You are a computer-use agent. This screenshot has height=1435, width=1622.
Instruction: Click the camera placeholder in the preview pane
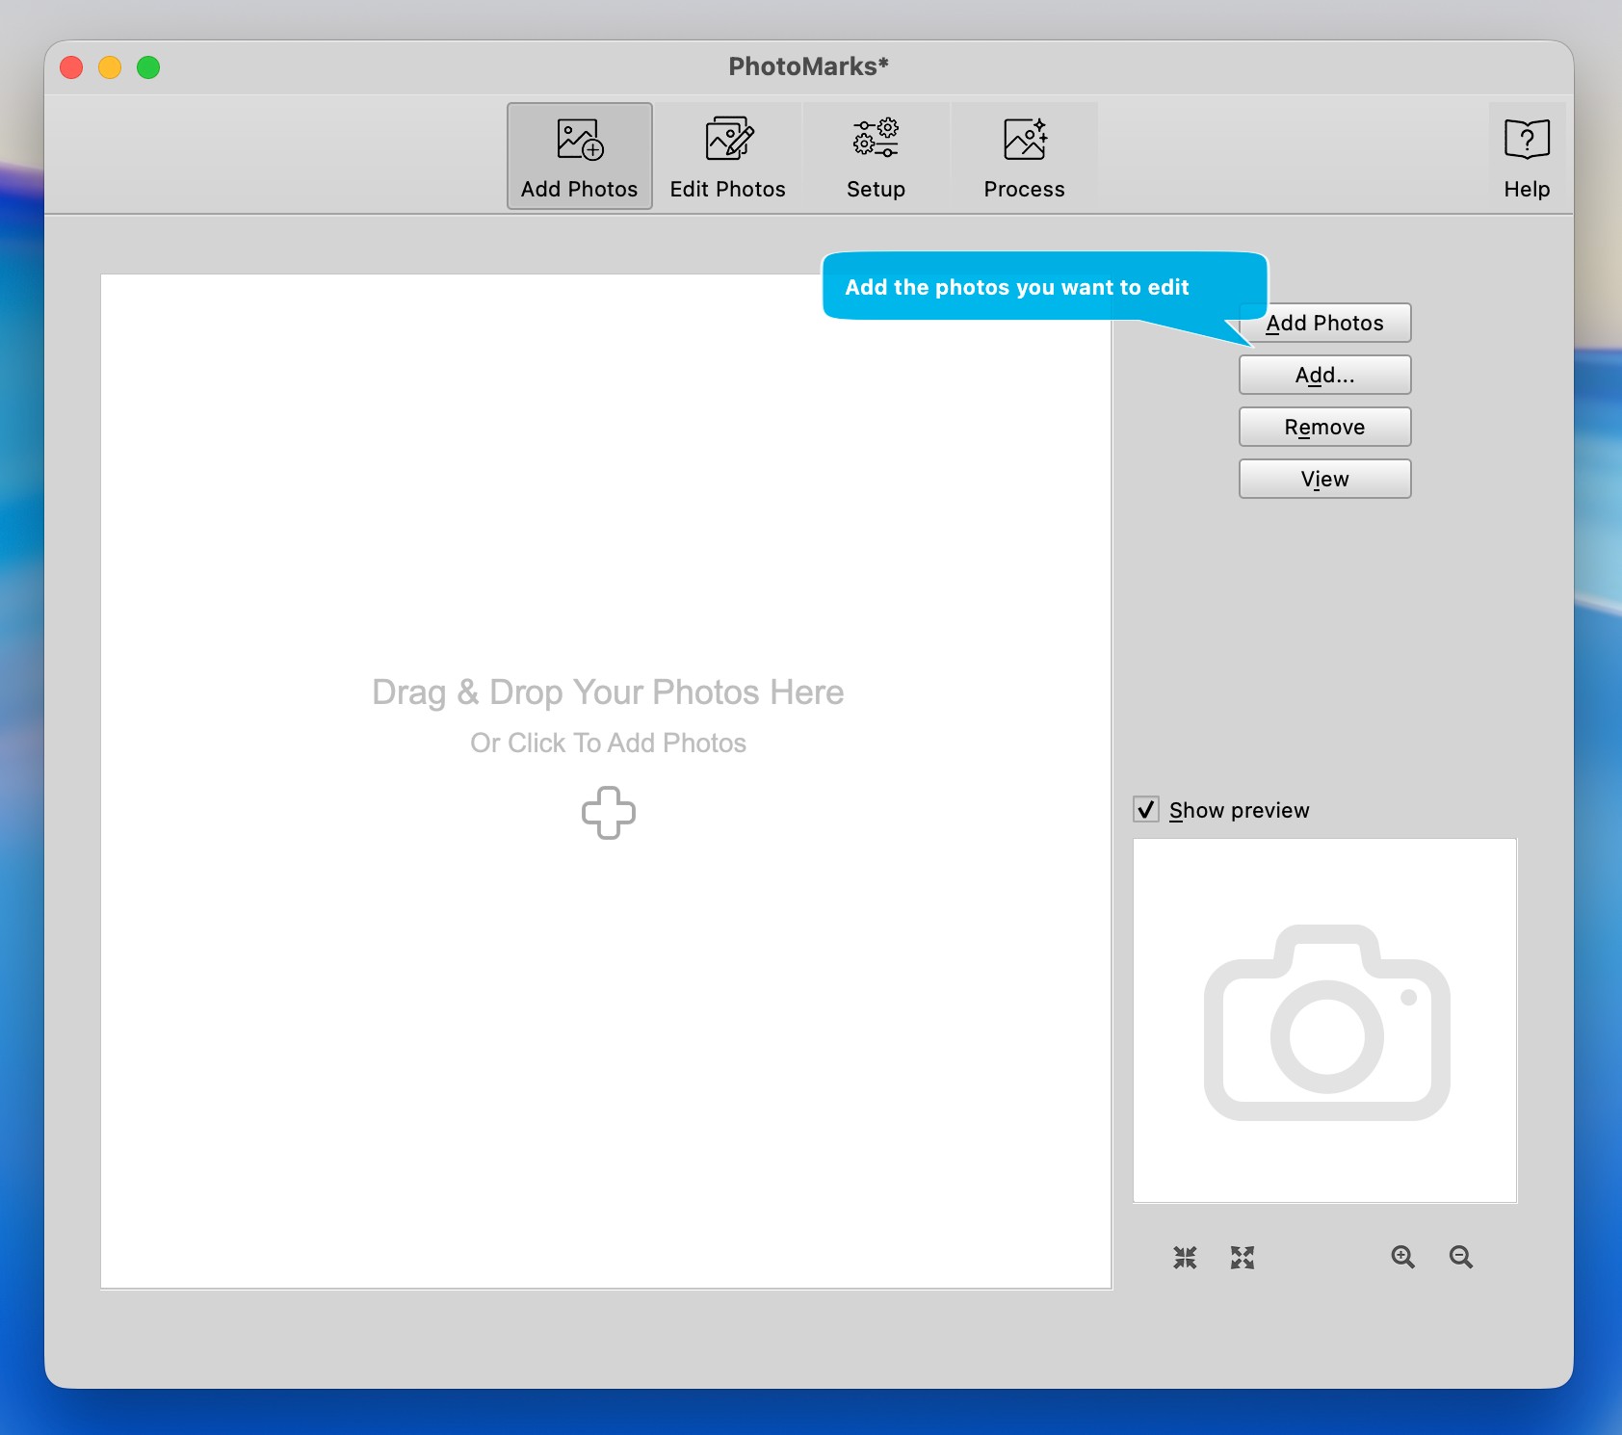[1326, 1022]
